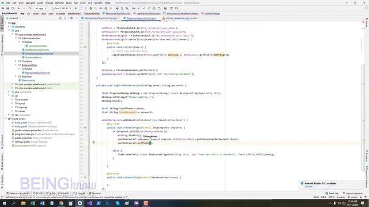369x207 pixels.
Task: Collapse the AdministratorUser package
Action: pos(16,39)
